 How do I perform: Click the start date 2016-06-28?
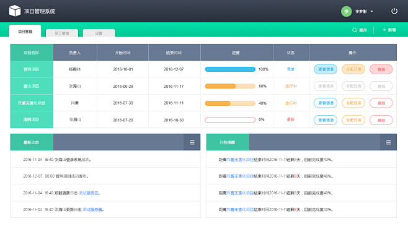[x=123, y=87]
